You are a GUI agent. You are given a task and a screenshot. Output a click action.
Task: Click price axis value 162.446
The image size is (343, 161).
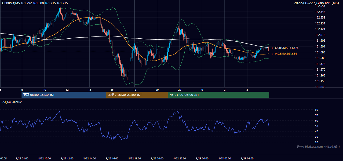(x=320, y=12)
